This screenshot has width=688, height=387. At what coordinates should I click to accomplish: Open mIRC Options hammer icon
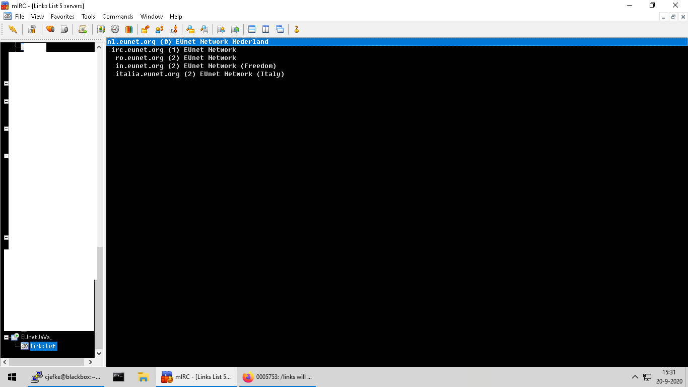pos(32,29)
